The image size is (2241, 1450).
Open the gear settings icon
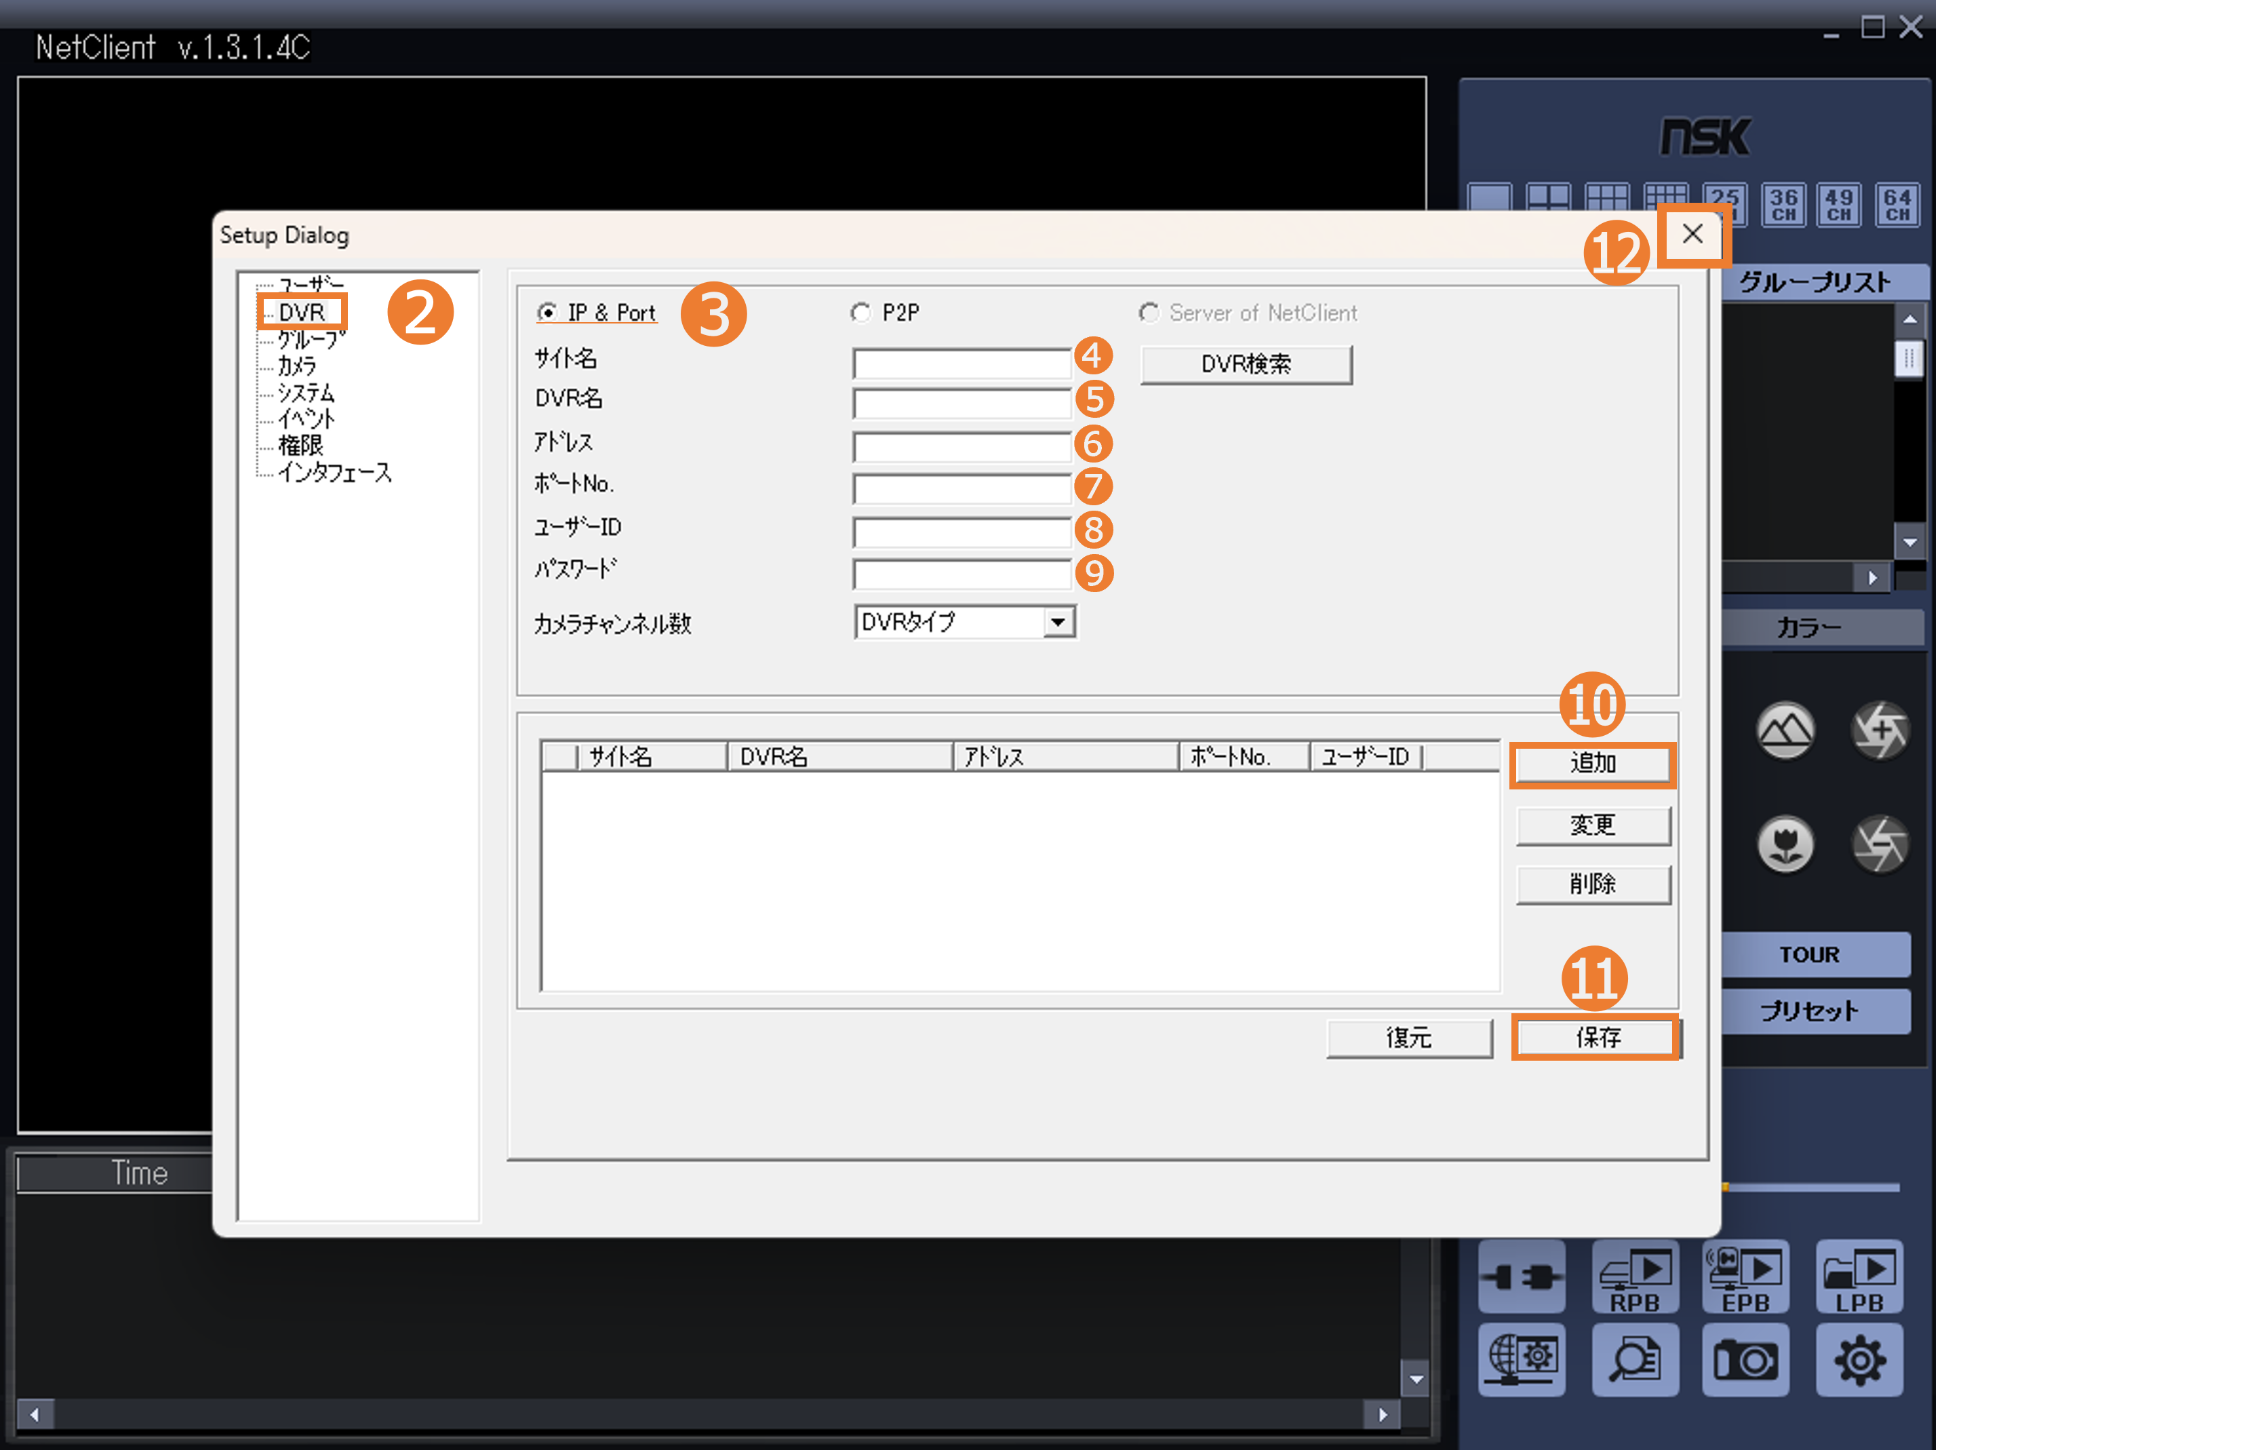click(x=1859, y=1360)
